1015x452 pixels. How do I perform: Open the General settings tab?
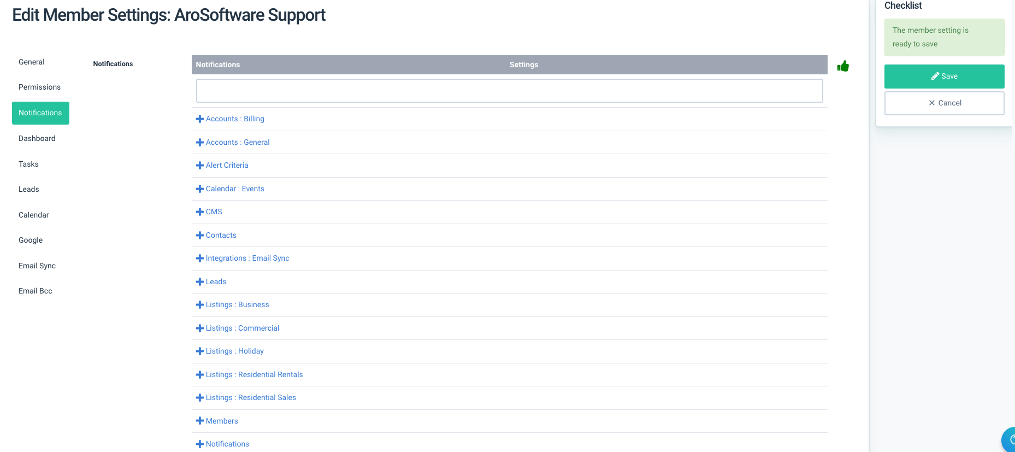(32, 62)
